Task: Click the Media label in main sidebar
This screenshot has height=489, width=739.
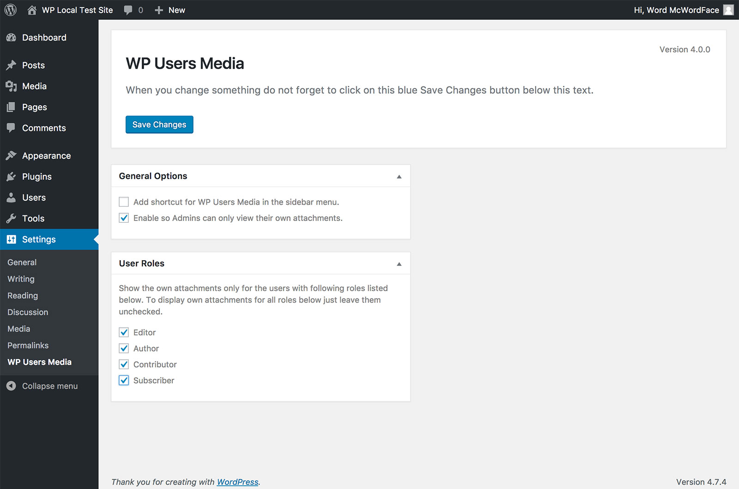Action: point(34,86)
